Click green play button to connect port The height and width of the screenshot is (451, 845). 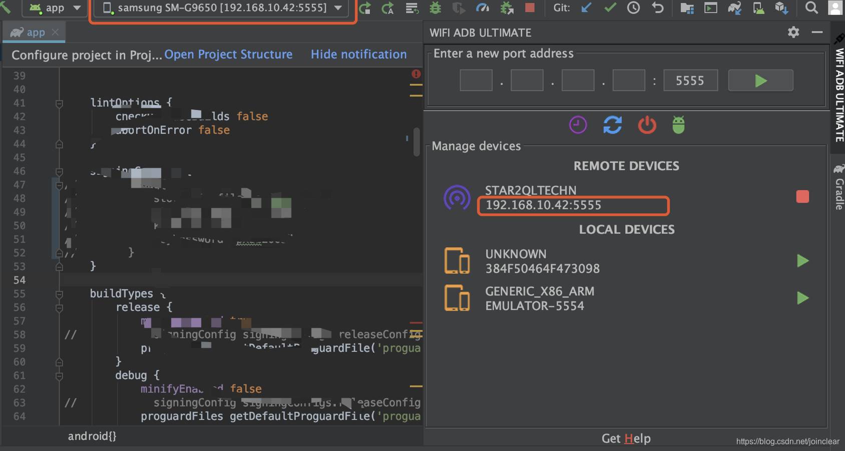click(760, 80)
